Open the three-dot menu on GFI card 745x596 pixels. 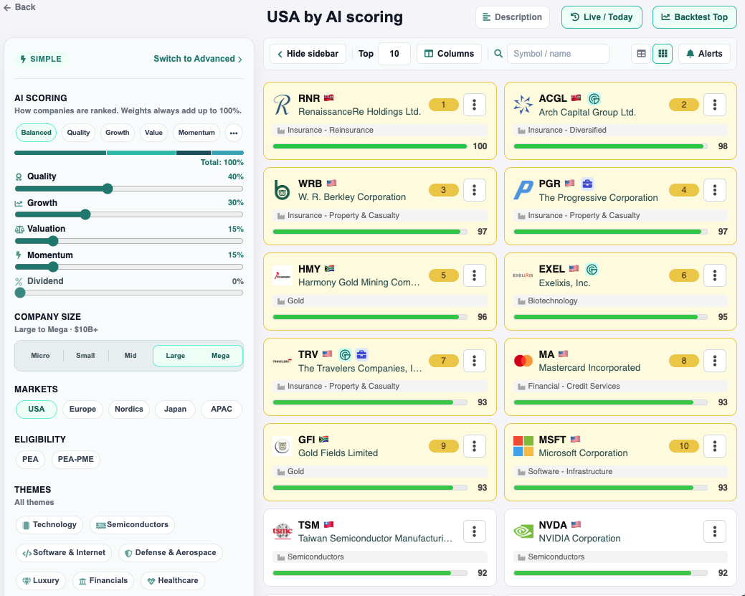pos(474,446)
